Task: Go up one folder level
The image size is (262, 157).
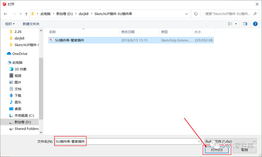Action: [26, 14]
